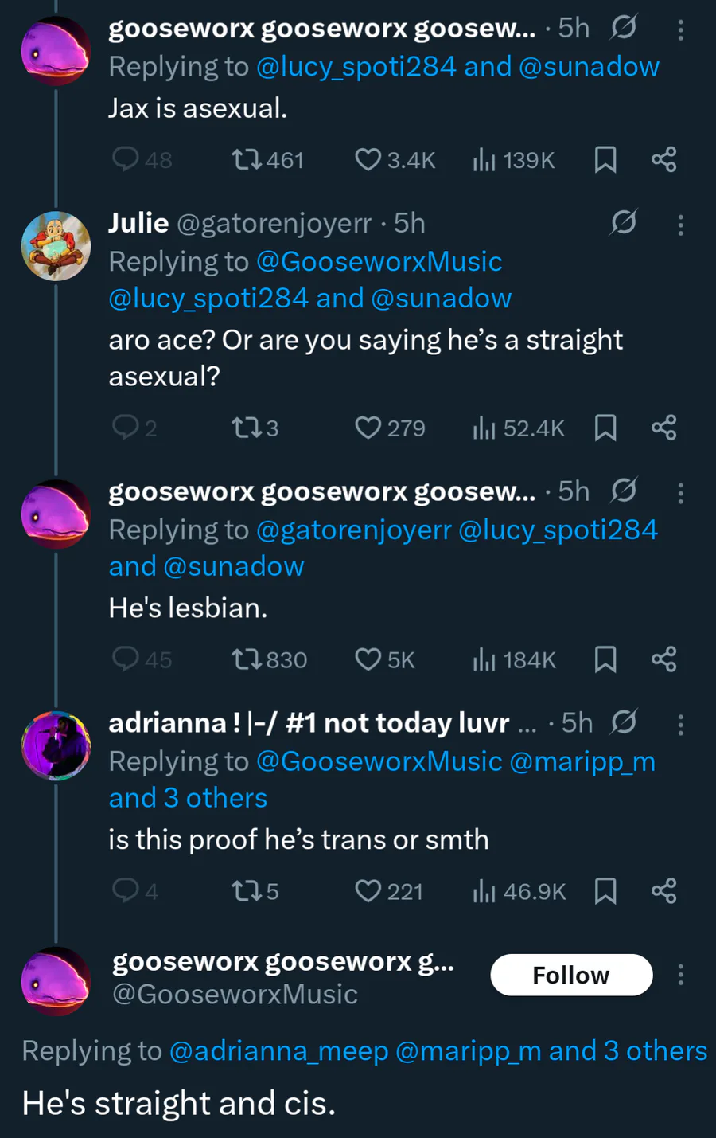Open replies on Julie's aro ace tweet
Image resolution: width=716 pixels, height=1138 pixels.
126,428
